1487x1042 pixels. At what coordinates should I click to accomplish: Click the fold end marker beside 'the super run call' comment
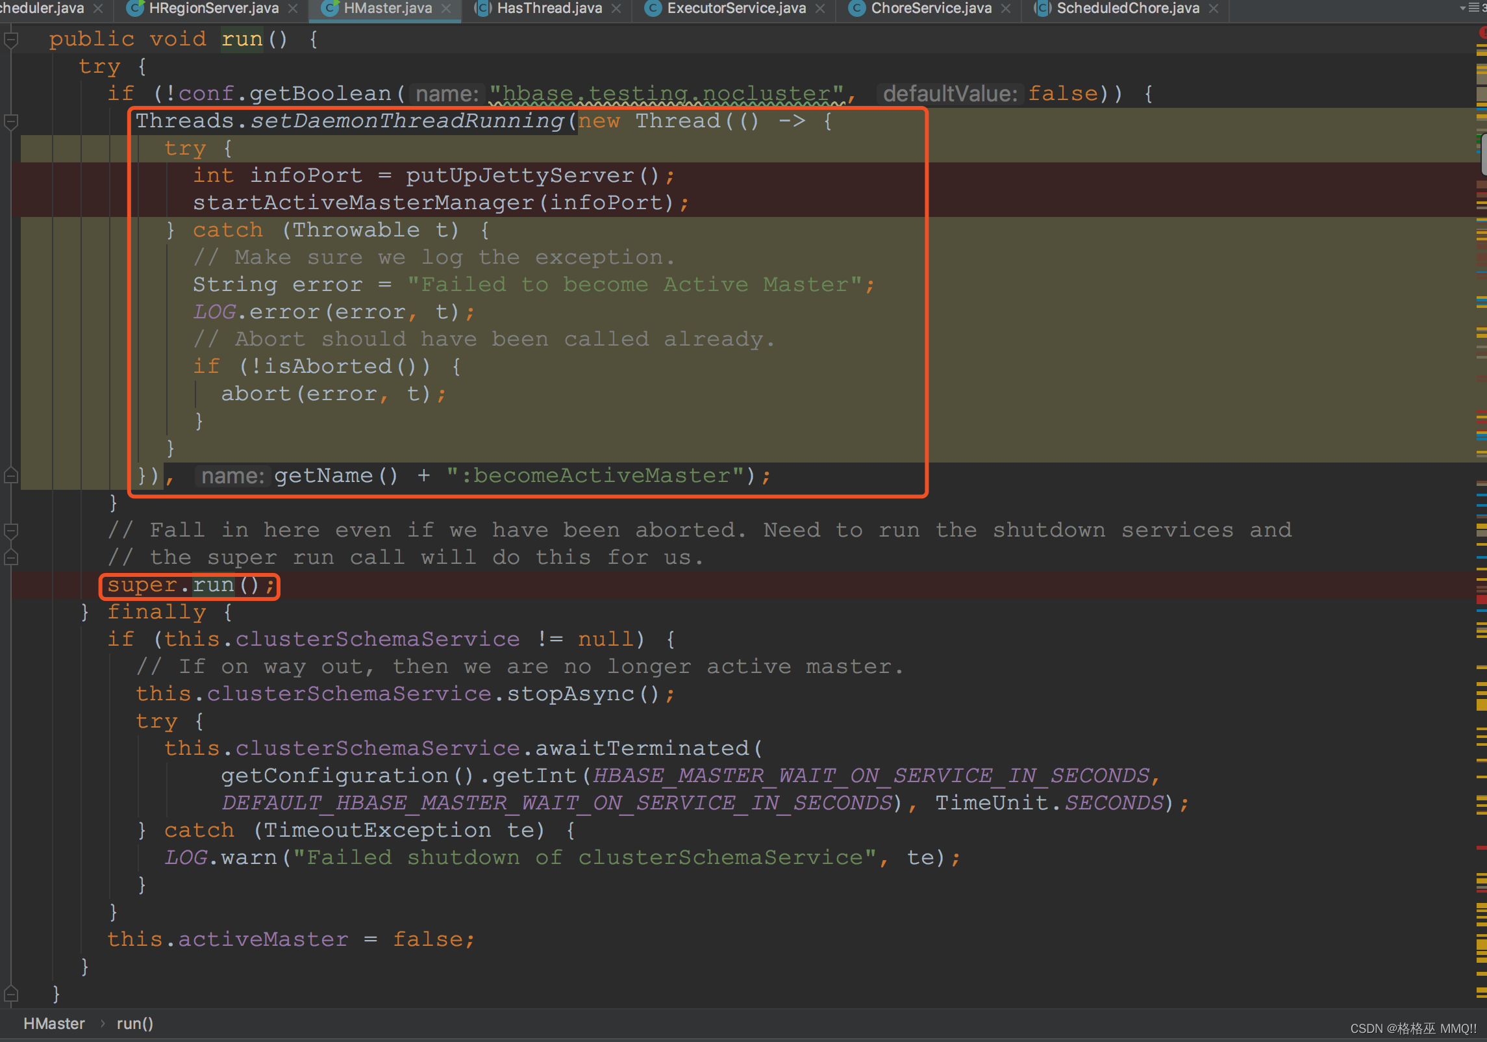(11, 558)
